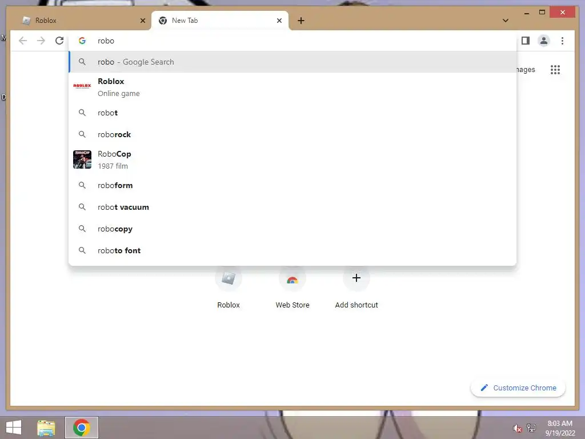585x439 pixels.
Task: Maximize the Chrome window
Action: 542,13
